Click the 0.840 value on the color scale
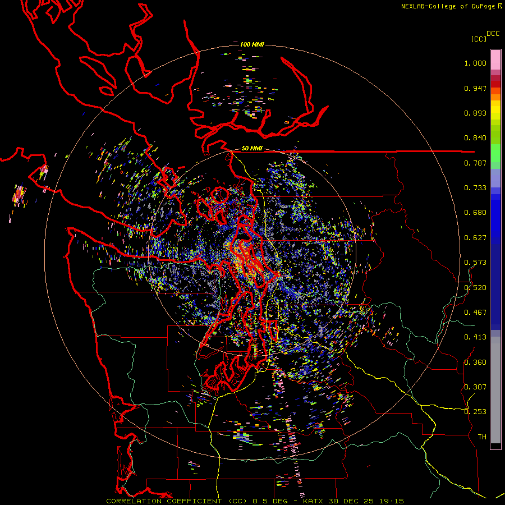The image size is (505, 505). (475, 138)
